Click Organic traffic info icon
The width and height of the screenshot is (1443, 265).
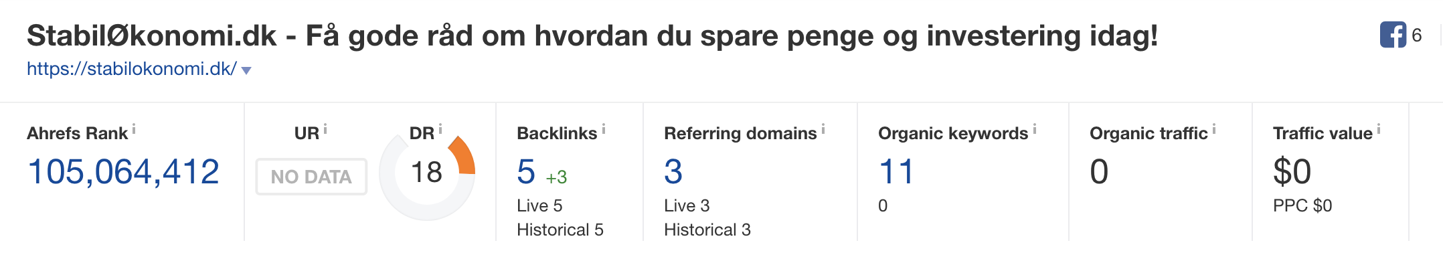[1214, 129]
